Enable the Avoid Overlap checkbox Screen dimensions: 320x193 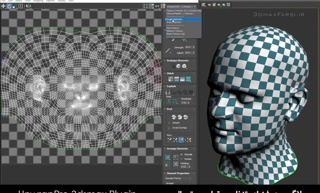pyautogui.click(x=169, y=128)
